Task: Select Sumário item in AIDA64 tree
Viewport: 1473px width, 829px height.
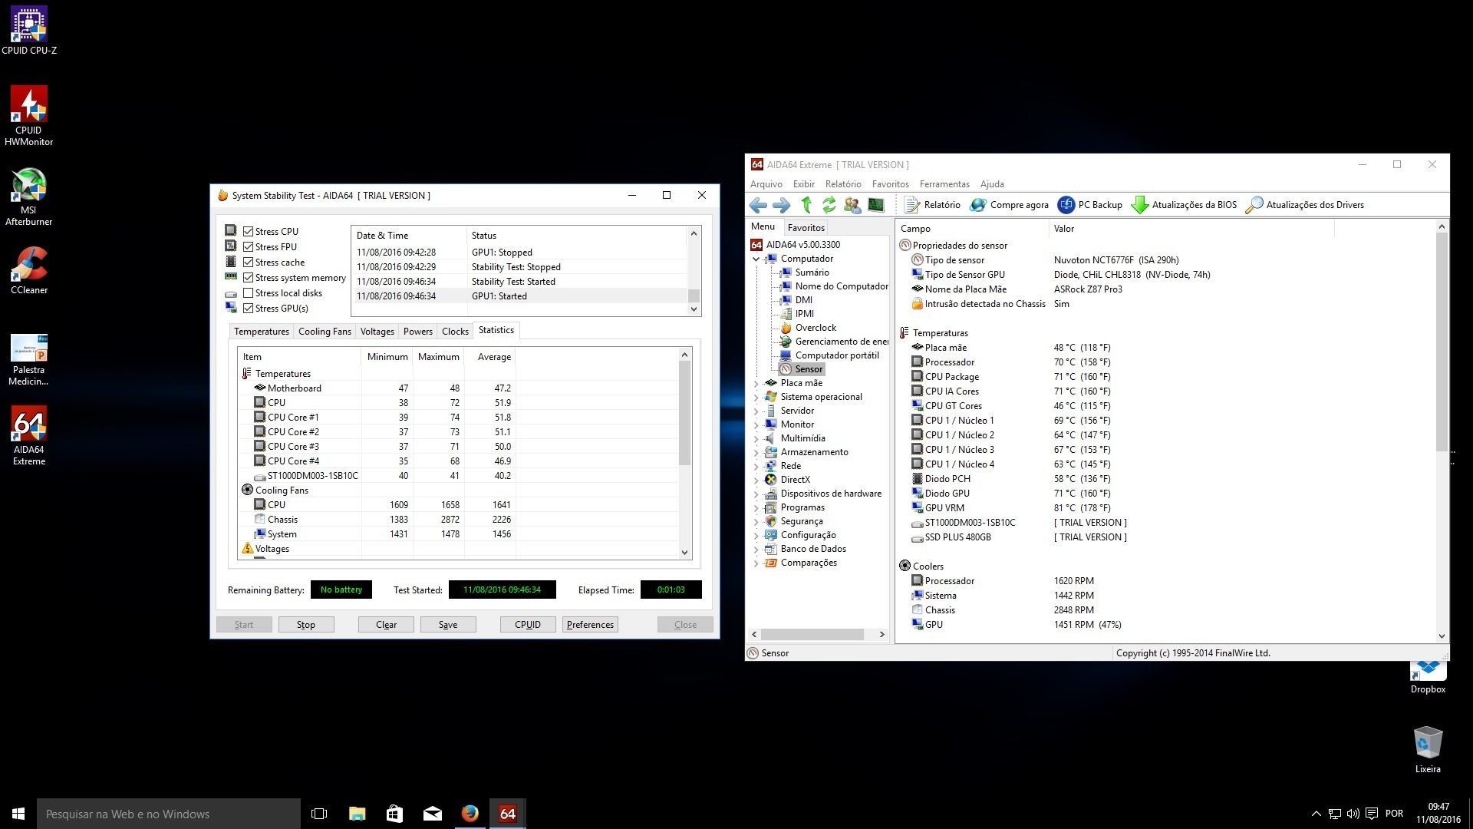Action: point(812,272)
